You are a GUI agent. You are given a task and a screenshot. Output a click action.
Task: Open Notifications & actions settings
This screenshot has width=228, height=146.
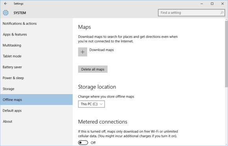point(36,24)
